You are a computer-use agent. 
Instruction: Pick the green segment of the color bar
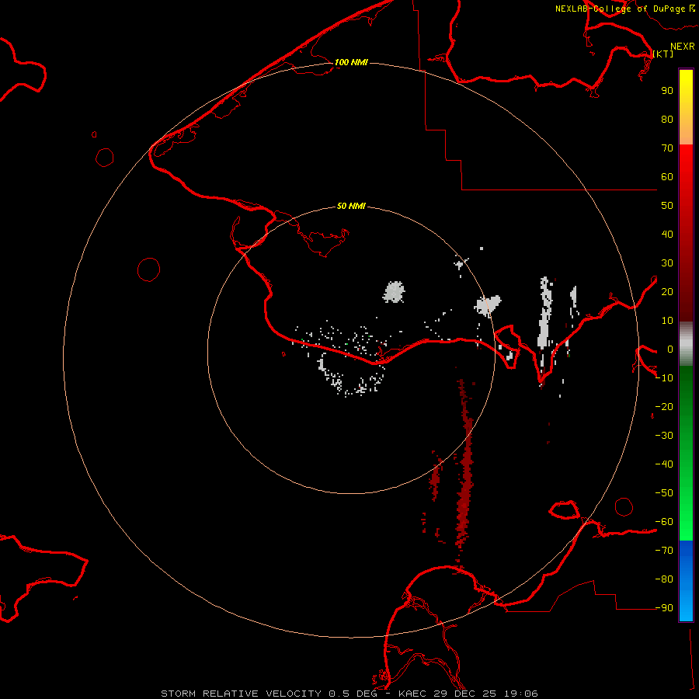[686, 454]
